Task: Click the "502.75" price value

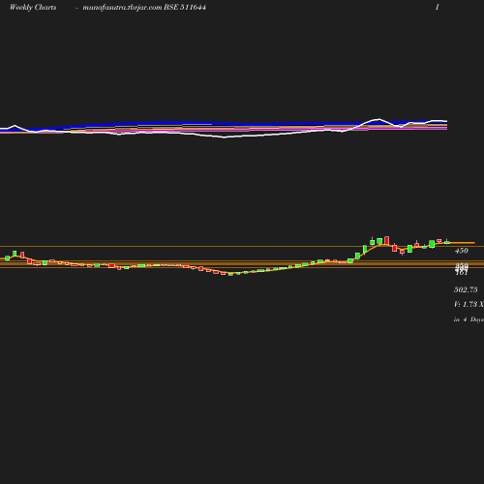Action: pyautogui.click(x=466, y=289)
